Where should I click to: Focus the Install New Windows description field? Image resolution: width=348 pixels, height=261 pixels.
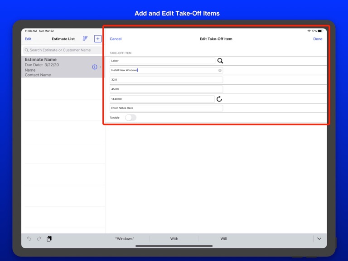pyautogui.click(x=166, y=70)
